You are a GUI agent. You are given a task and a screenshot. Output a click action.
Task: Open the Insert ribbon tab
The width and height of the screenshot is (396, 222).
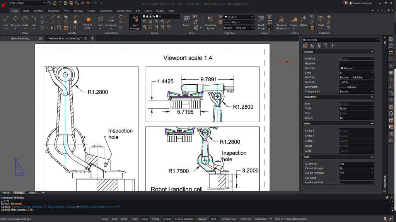pyautogui.click(x=26, y=11)
